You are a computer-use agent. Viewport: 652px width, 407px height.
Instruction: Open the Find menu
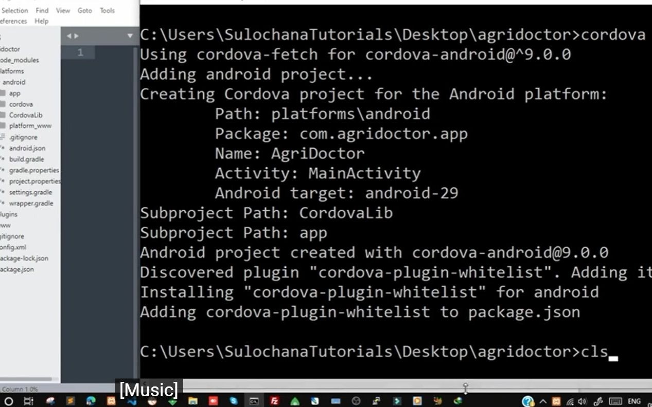42,10
